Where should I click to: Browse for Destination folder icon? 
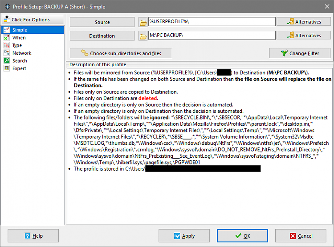[x=143, y=36]
